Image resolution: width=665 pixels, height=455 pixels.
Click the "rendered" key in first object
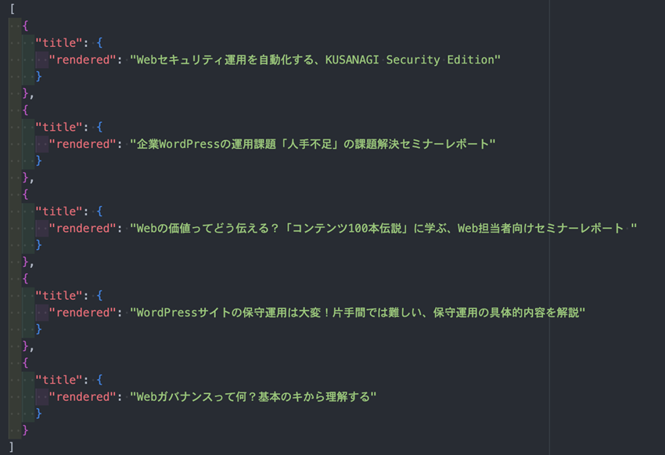tap(82, 60)
